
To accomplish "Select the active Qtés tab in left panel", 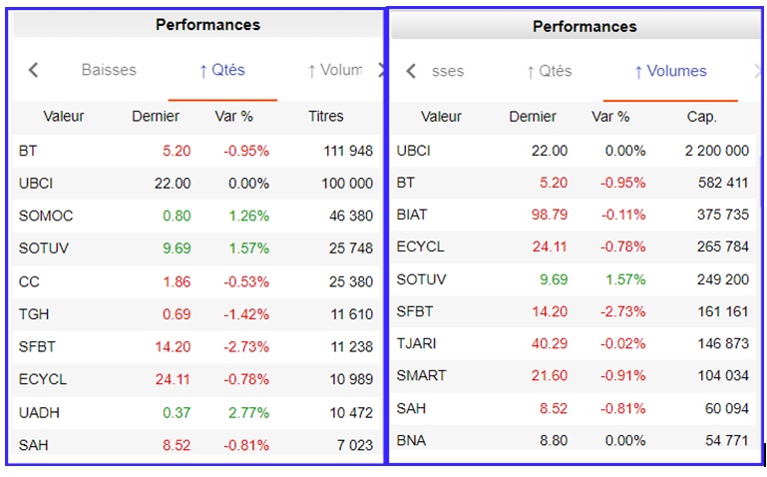I will [x=221, y=70].
